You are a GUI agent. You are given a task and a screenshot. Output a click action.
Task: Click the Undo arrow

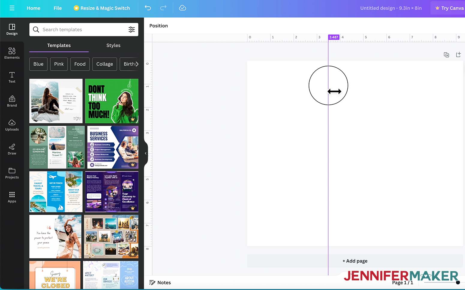pyautogui.click(x=148, y=8)
